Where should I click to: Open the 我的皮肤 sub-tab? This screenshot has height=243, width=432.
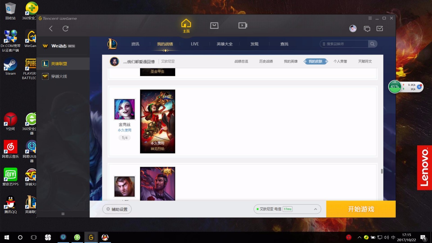(315, 62)
